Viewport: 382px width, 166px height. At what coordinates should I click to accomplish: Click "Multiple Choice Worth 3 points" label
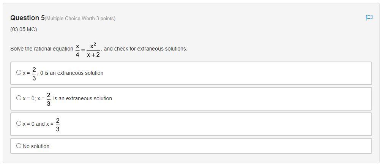click(80, 19)
